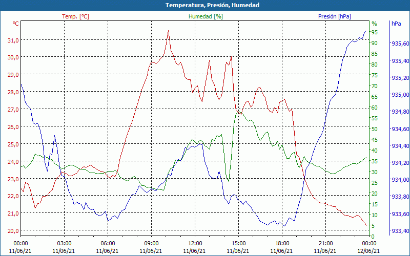Screen dimensions: 410x256
Task: Click the 80 humidity axis value
Action: 375,65
